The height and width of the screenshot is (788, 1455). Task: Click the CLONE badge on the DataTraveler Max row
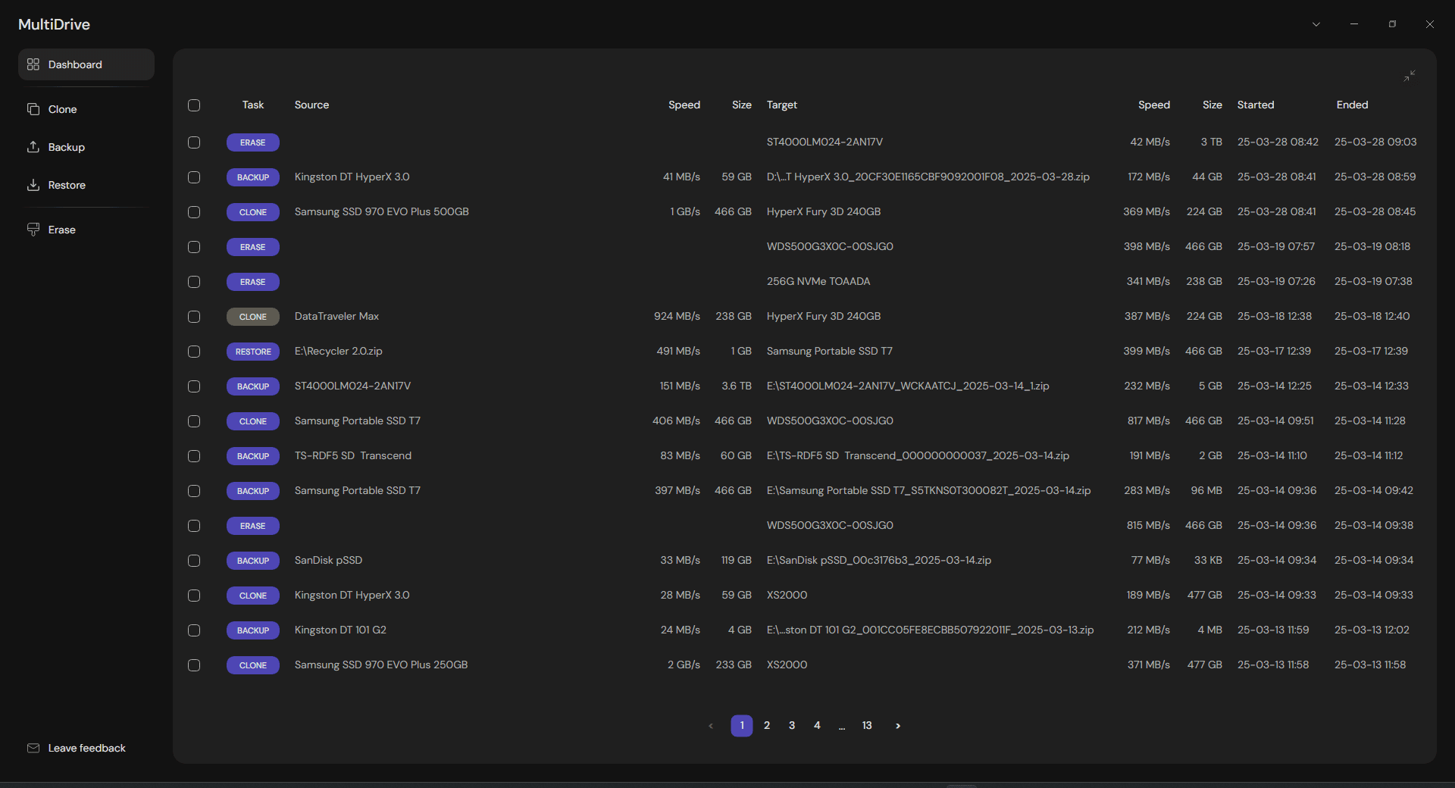click(252, 317)
